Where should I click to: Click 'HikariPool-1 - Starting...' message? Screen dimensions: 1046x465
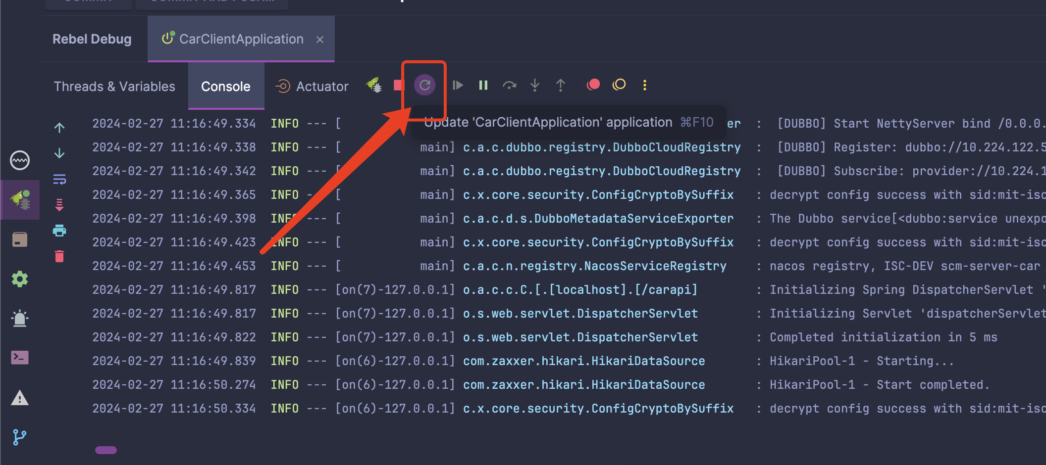(x=862, y=361)
